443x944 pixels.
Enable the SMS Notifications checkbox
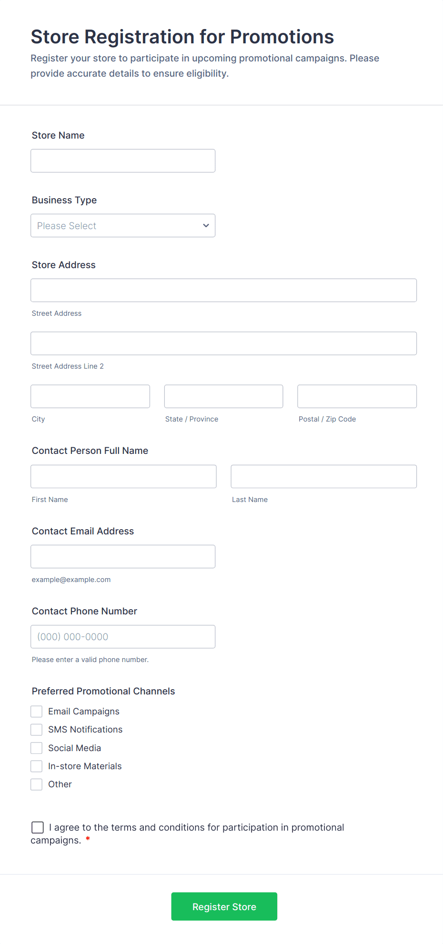click(x=37, y=730)
